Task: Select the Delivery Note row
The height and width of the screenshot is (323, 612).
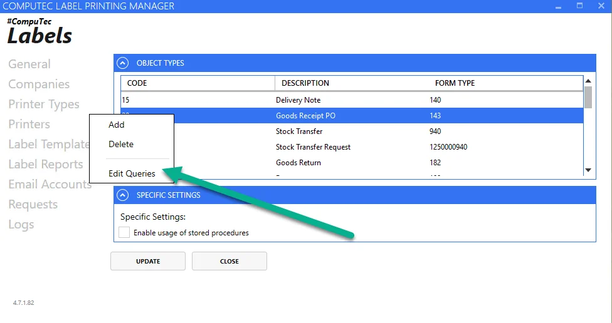Action: tap(298, 100)
